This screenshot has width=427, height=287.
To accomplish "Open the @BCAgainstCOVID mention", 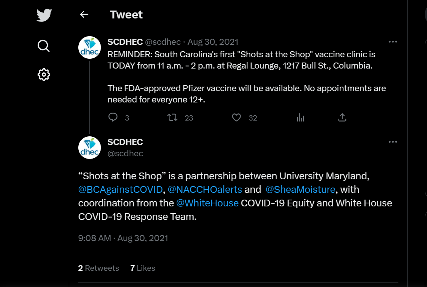I will (x=120, y=189).
